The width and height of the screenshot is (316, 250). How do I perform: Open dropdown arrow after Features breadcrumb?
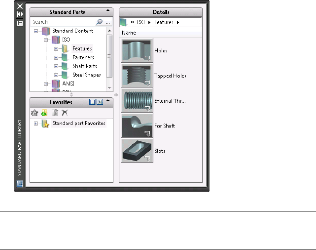pos(178,22)
